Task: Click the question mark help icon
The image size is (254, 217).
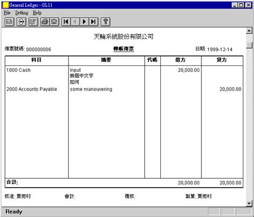Action: [x=106, y=22]
